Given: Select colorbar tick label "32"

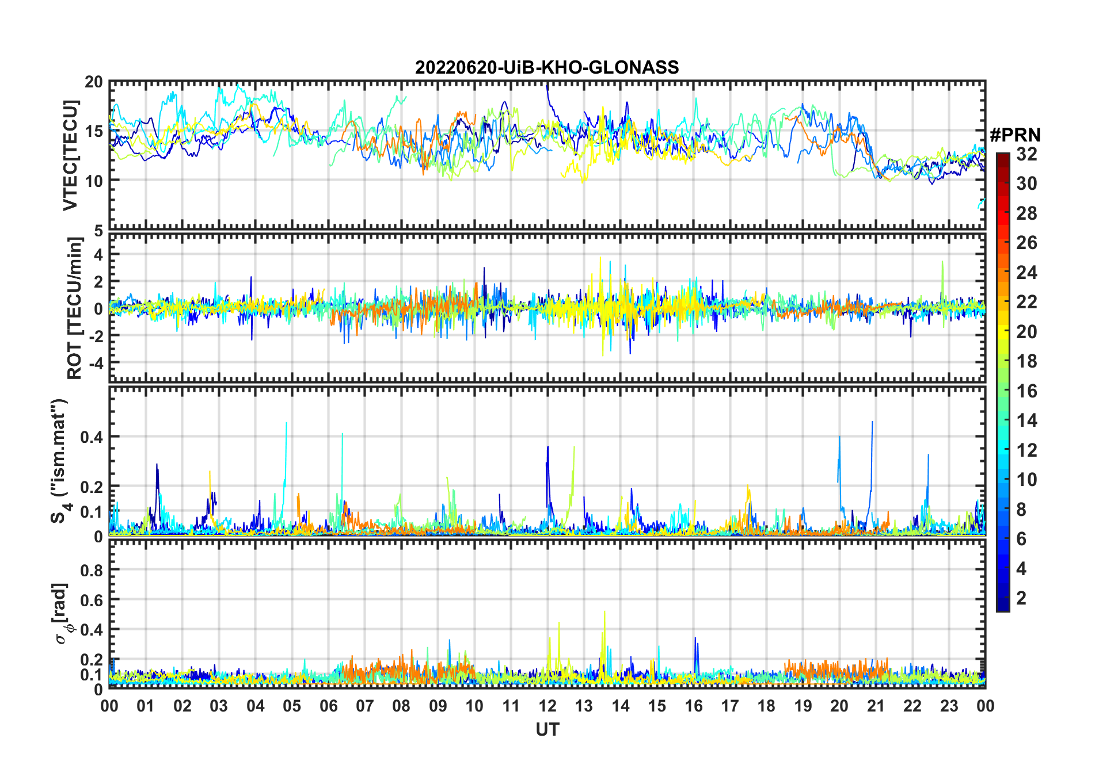Looking at the screenshot, I should (x=1026, y=154).
